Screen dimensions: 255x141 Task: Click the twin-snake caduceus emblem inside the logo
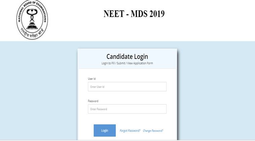(32, 15)
